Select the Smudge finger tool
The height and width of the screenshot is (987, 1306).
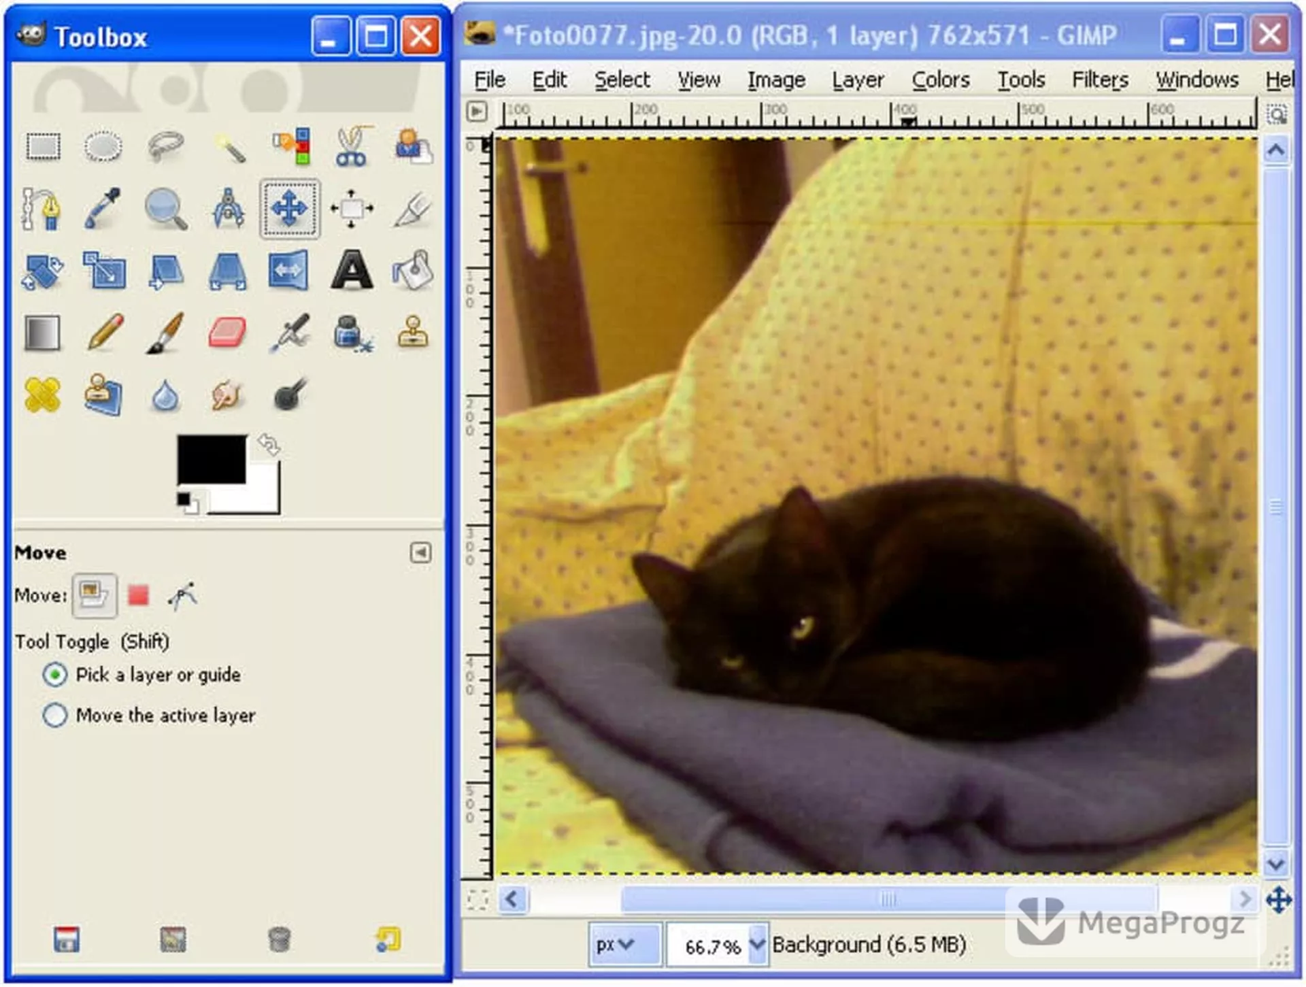pyautogui.click(x=227, y=395)
